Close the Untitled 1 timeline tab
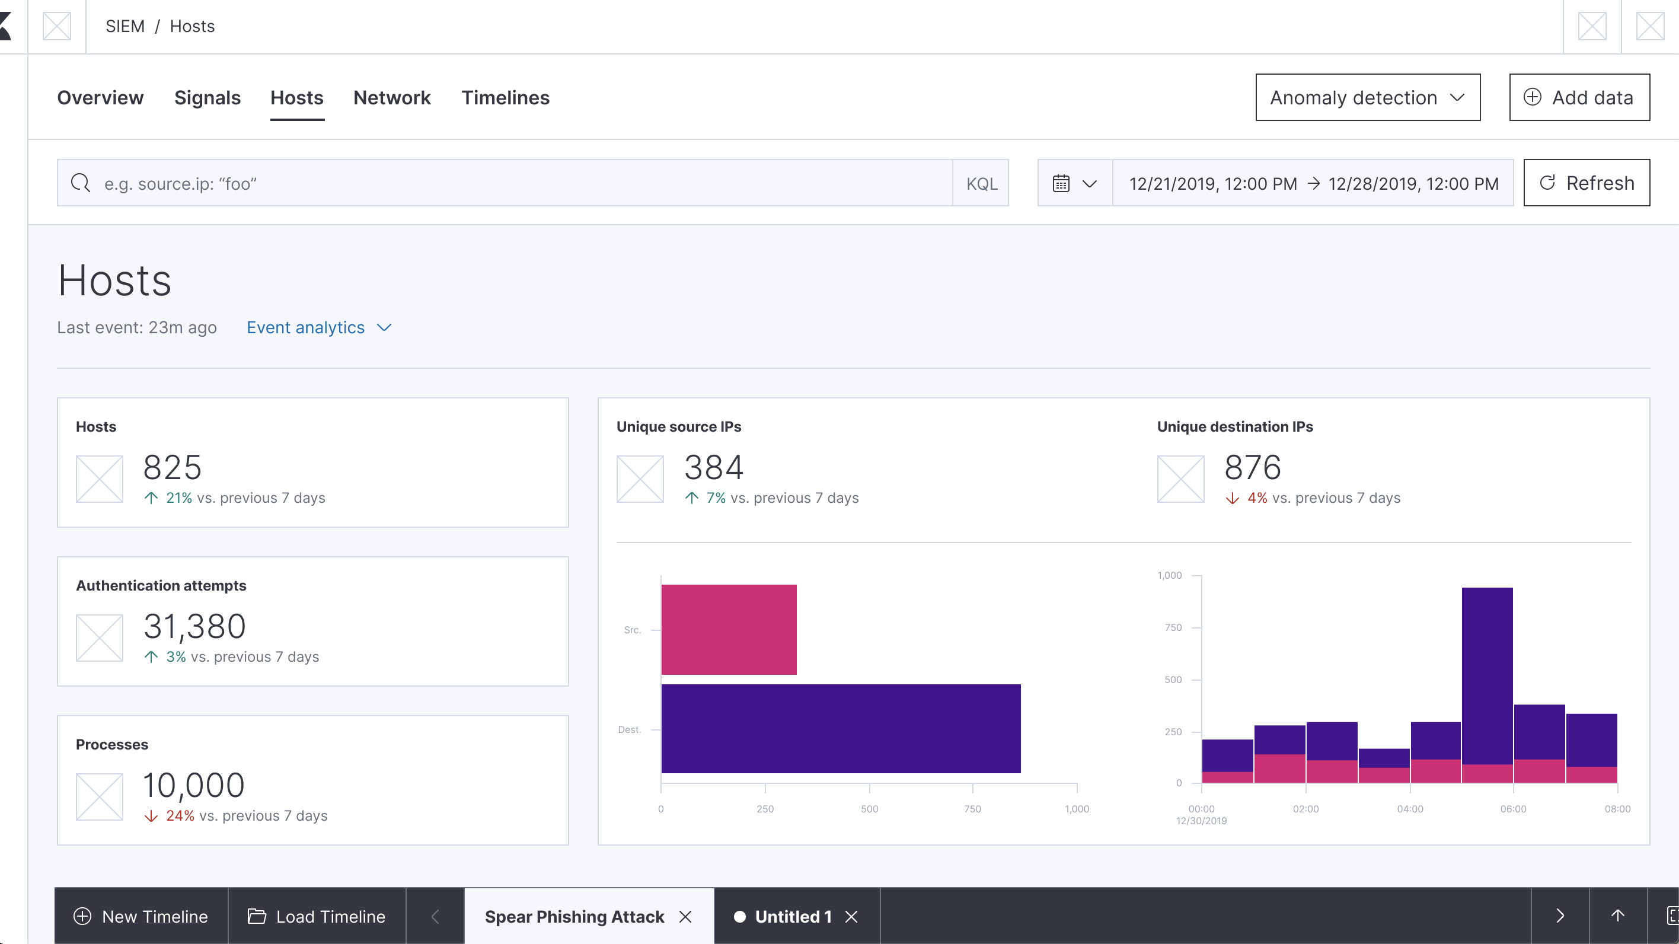This screenshot has height=944, width=1679. coord(851,917)
